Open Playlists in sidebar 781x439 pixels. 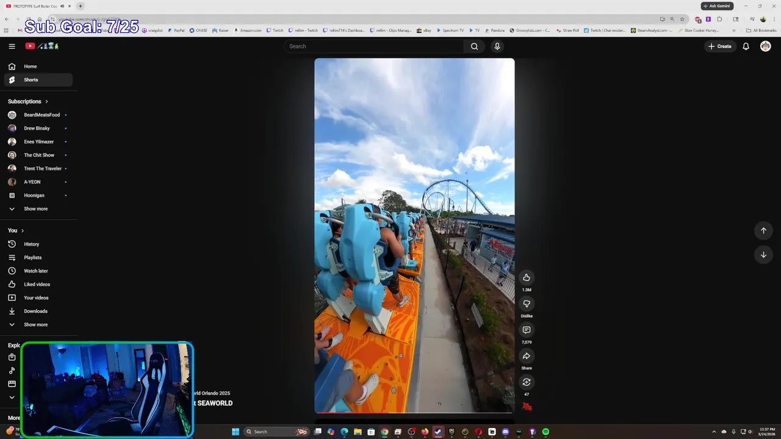pyautogui.click(x=38, y=257)
